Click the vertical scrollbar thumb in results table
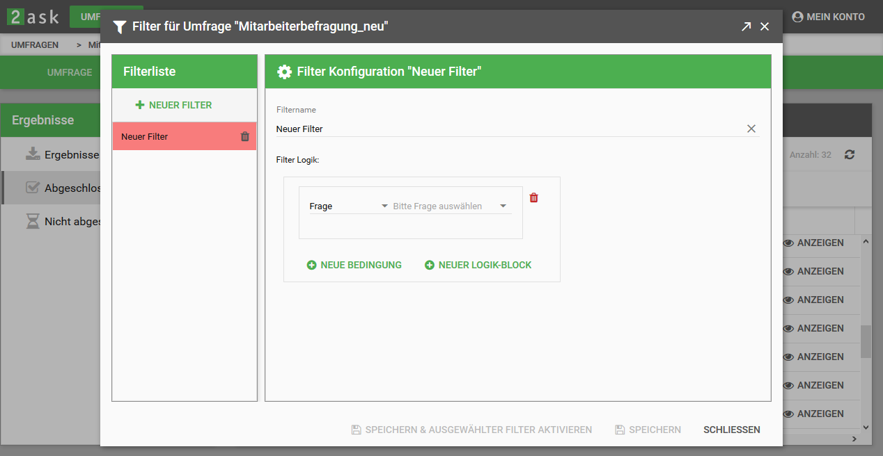Viewport: 883px width, 456px height. pos(866,341)
